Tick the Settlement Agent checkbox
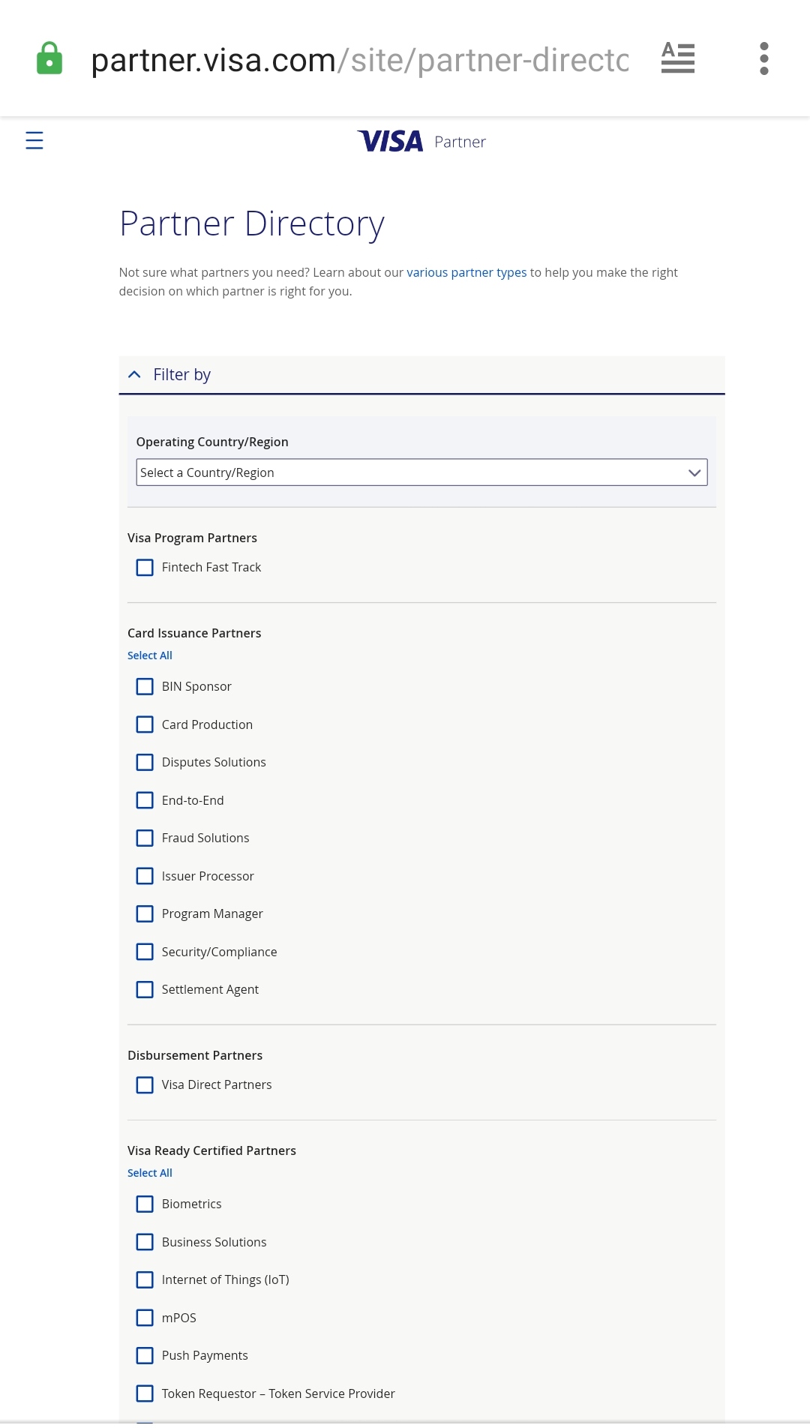Image resolution: width=810 pixels, height=1428 pixels. [x=145, y=990]
